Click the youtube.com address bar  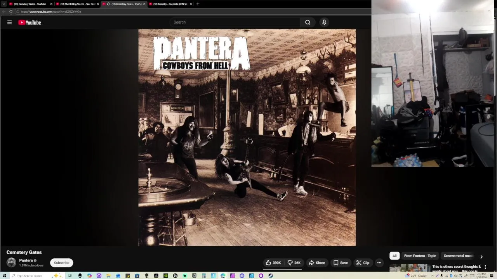click(x=192, y=12)
